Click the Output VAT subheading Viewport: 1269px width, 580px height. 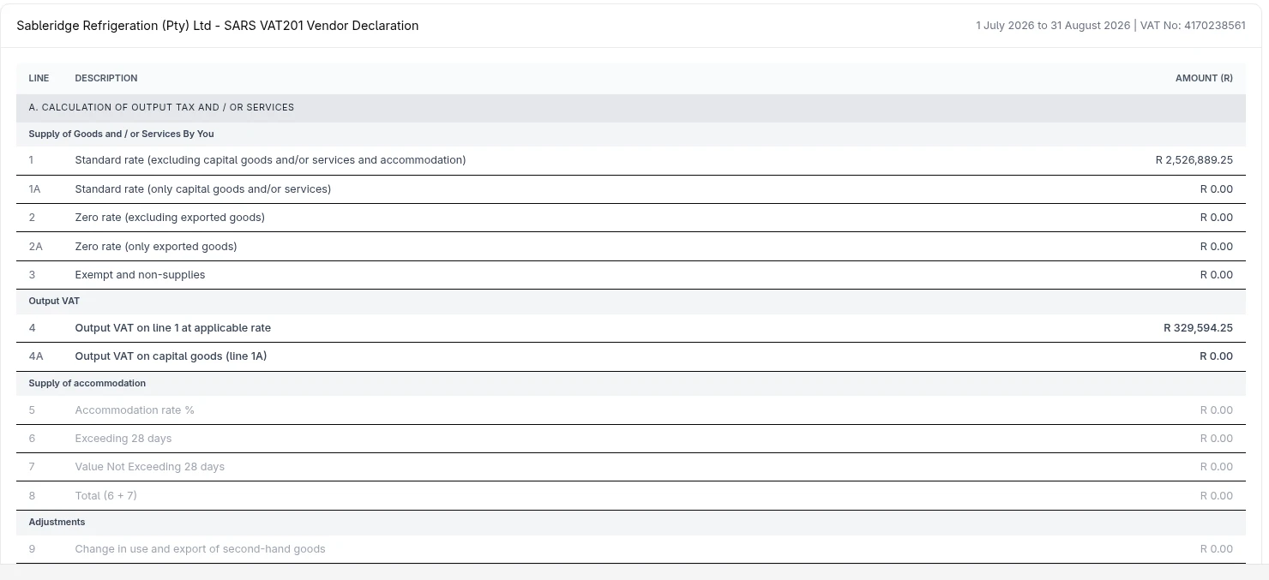[x=54, y=302]
